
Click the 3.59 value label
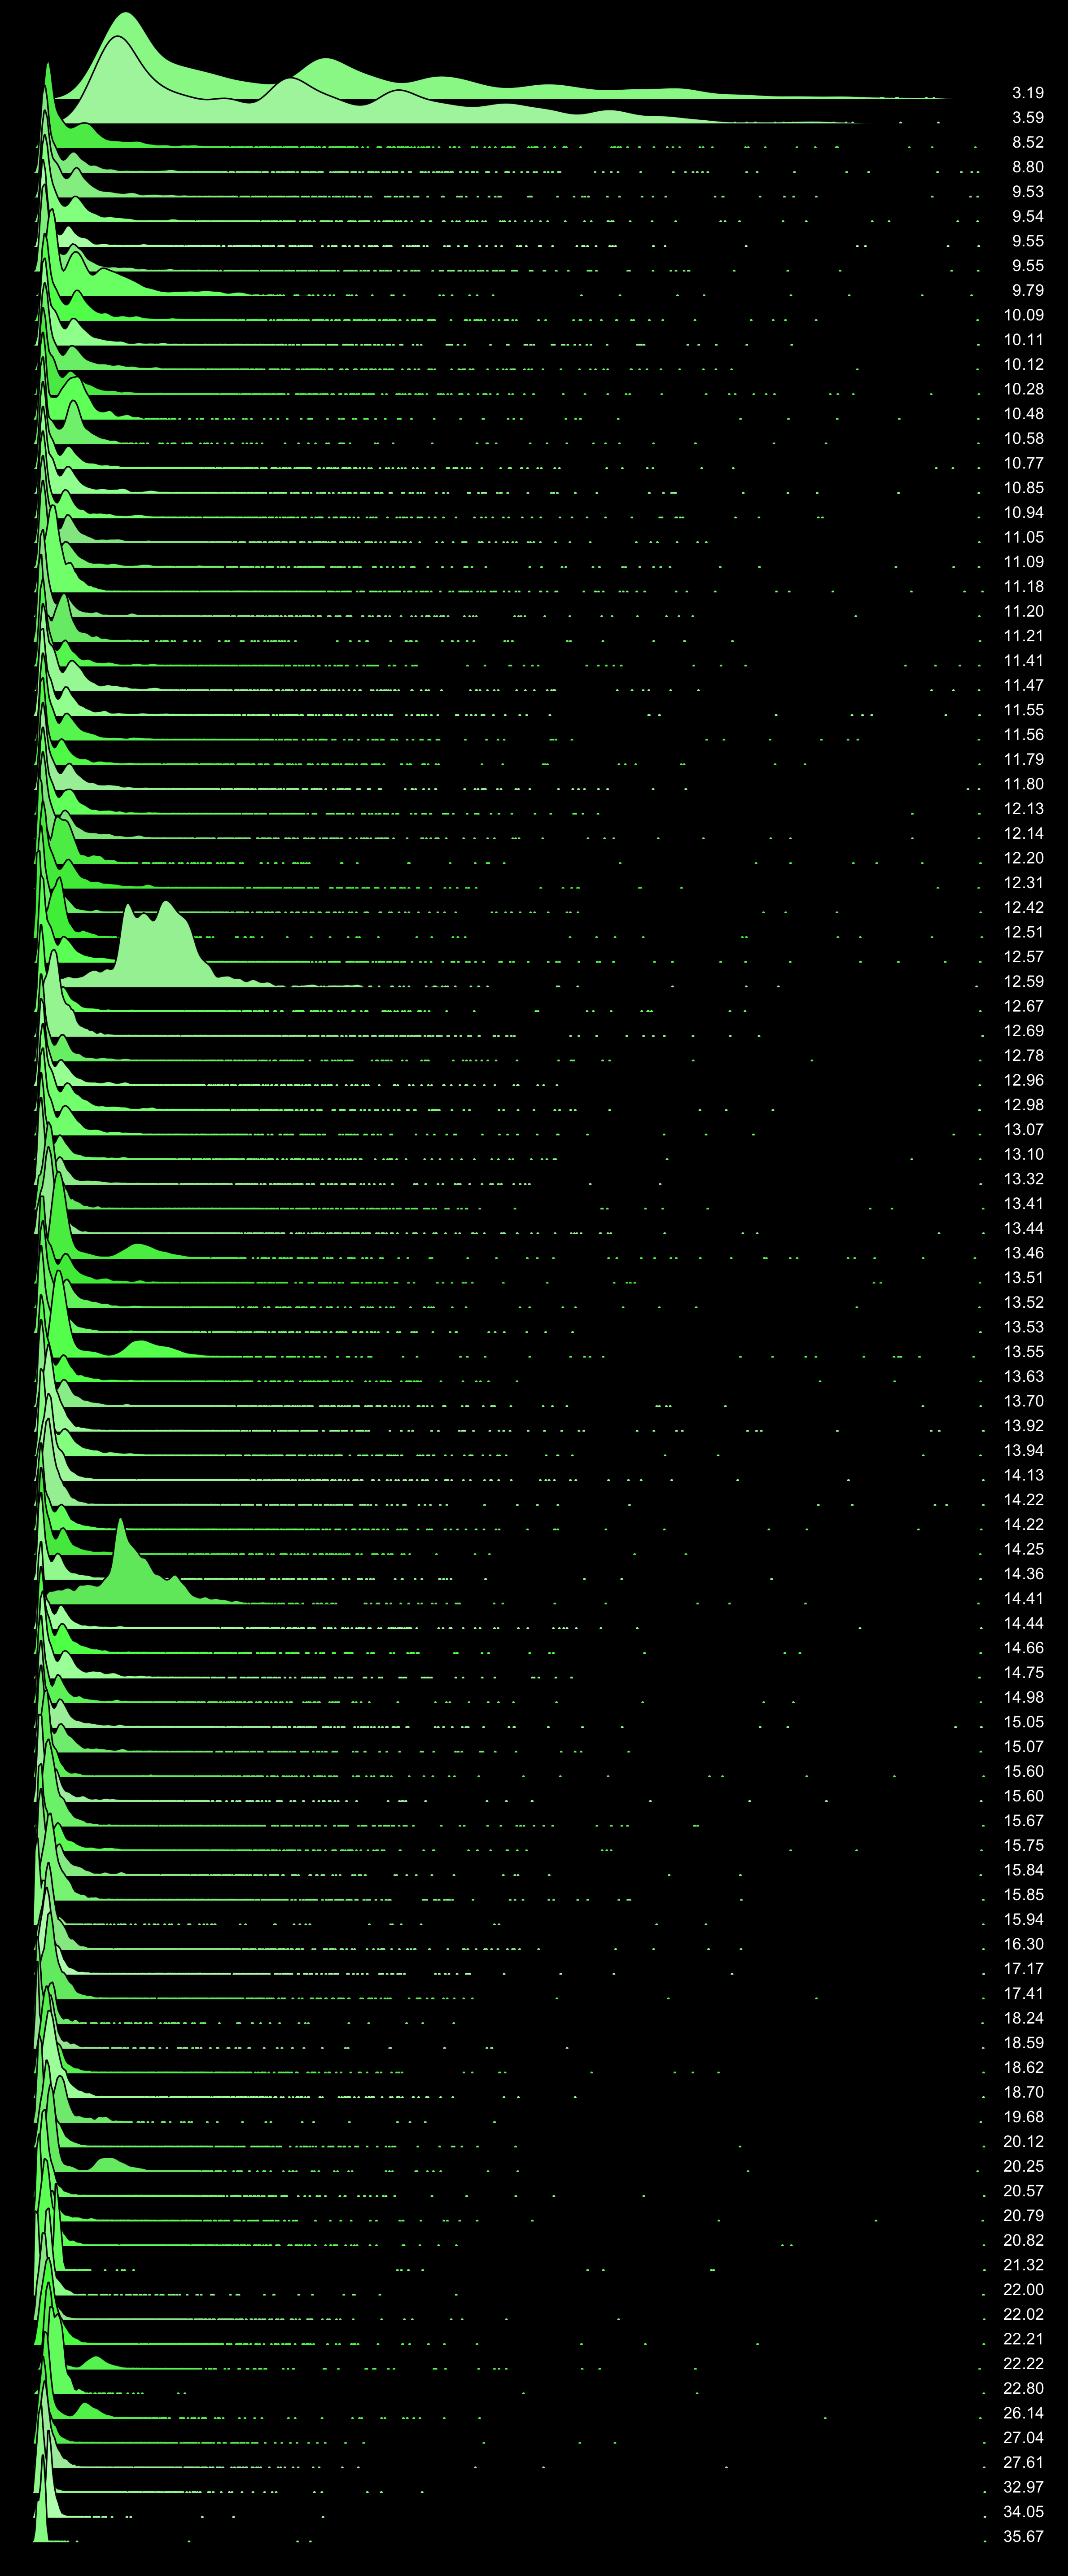coord(1027,118)
